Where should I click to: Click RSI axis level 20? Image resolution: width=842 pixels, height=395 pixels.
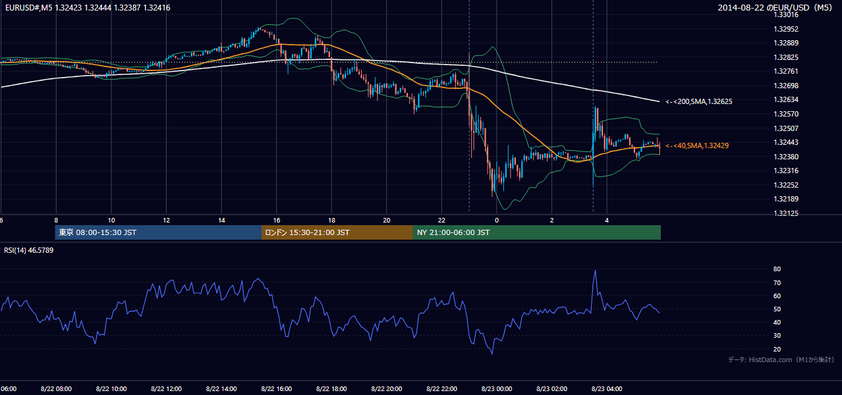(777, 349)
